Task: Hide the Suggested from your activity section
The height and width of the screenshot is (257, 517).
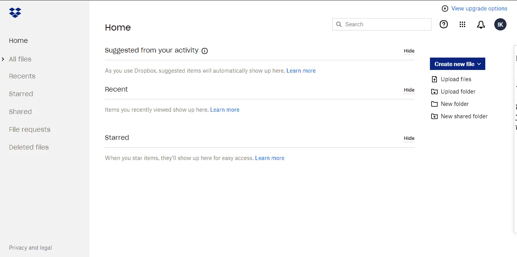Action: (x=409, y=51)
